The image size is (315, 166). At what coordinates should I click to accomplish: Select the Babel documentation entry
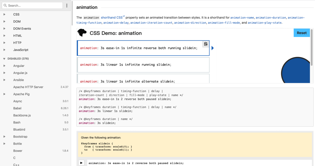point(18,108)
